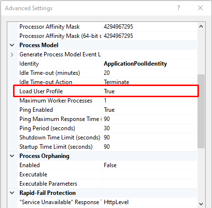Image resolution: width=212 pixels, height=208 pixels.
Task: Edit Startup Time Limit value 90
Action: click(107, 147)
